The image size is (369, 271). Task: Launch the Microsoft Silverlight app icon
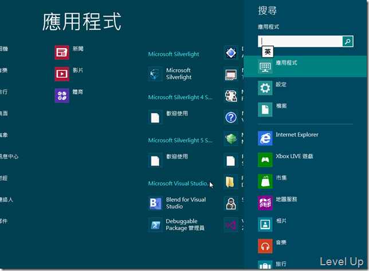click(x=155, y=74)
